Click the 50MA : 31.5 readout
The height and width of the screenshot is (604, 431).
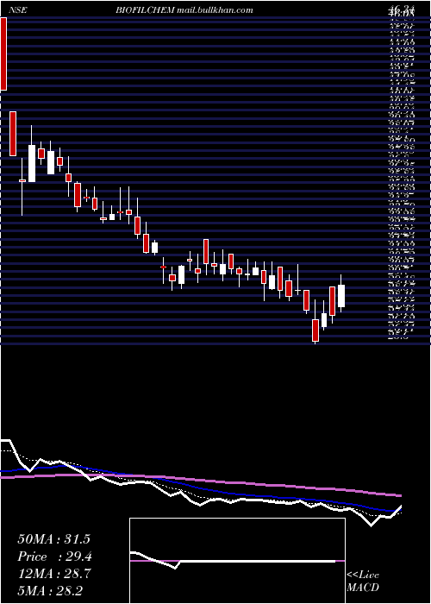(x=53, y=539)
